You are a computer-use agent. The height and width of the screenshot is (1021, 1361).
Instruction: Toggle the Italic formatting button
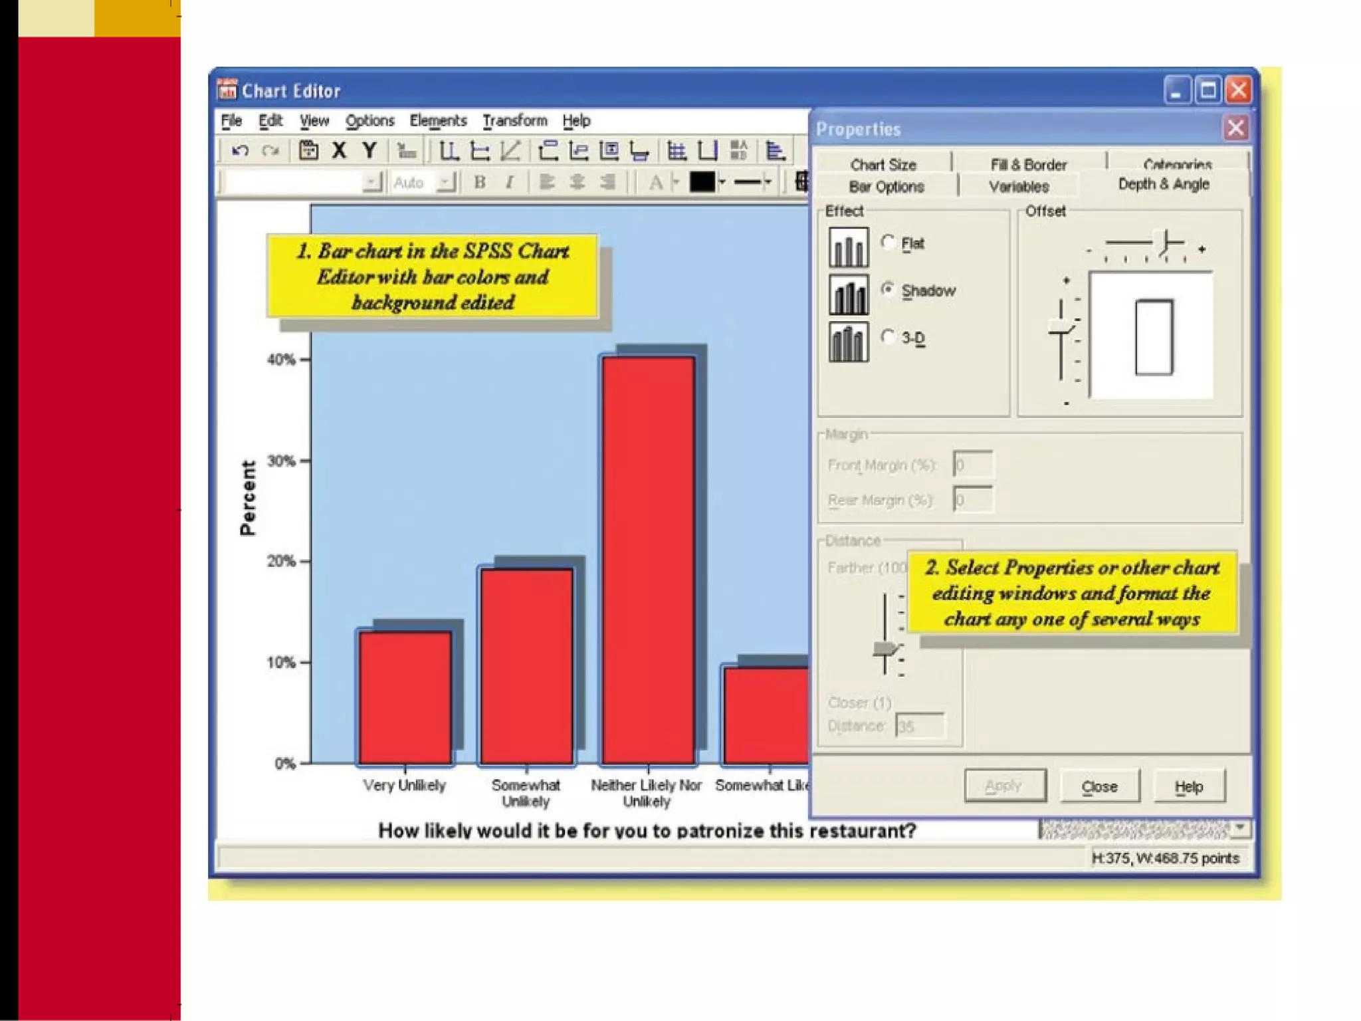[x=510, y=182]
